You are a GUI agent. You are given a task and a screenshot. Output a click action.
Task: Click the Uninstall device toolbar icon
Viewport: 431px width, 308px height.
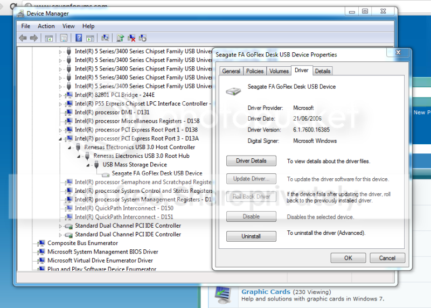click(131, 38)
